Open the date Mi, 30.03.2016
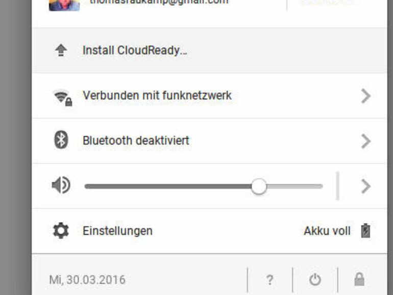393x295 pixels. pyautogui.click(x=87, y=280)
